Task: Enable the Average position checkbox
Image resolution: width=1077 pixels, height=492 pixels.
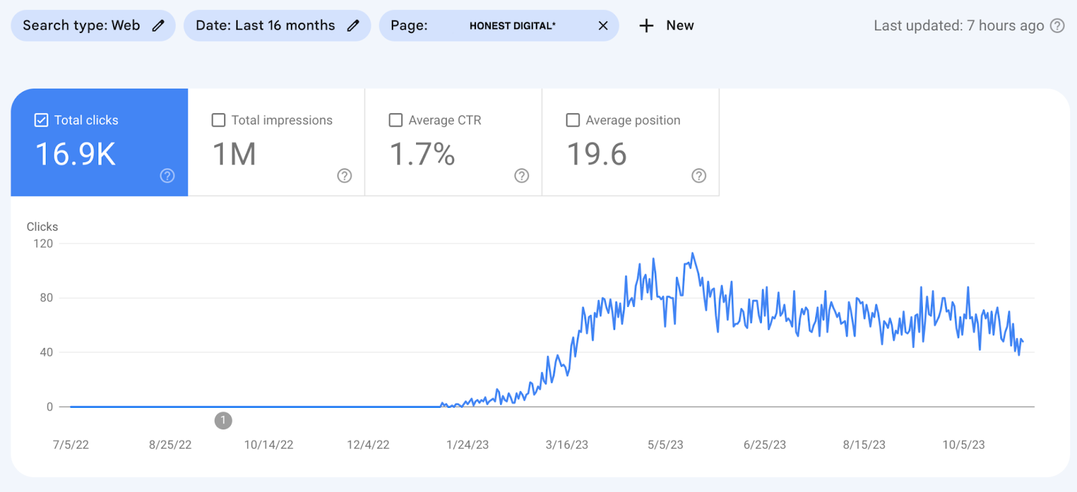Action: point(573,120)
